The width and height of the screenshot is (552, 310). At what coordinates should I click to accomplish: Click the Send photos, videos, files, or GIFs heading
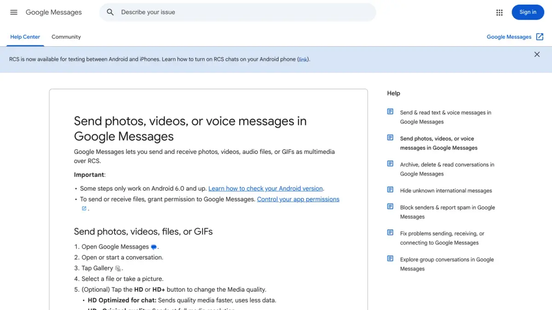pyautogui.click(x=144, y=231)
